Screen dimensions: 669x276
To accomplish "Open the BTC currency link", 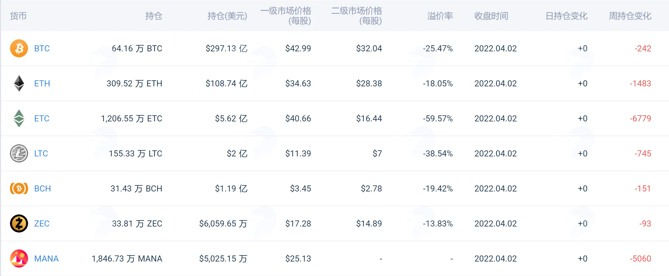I will [42, 48].
